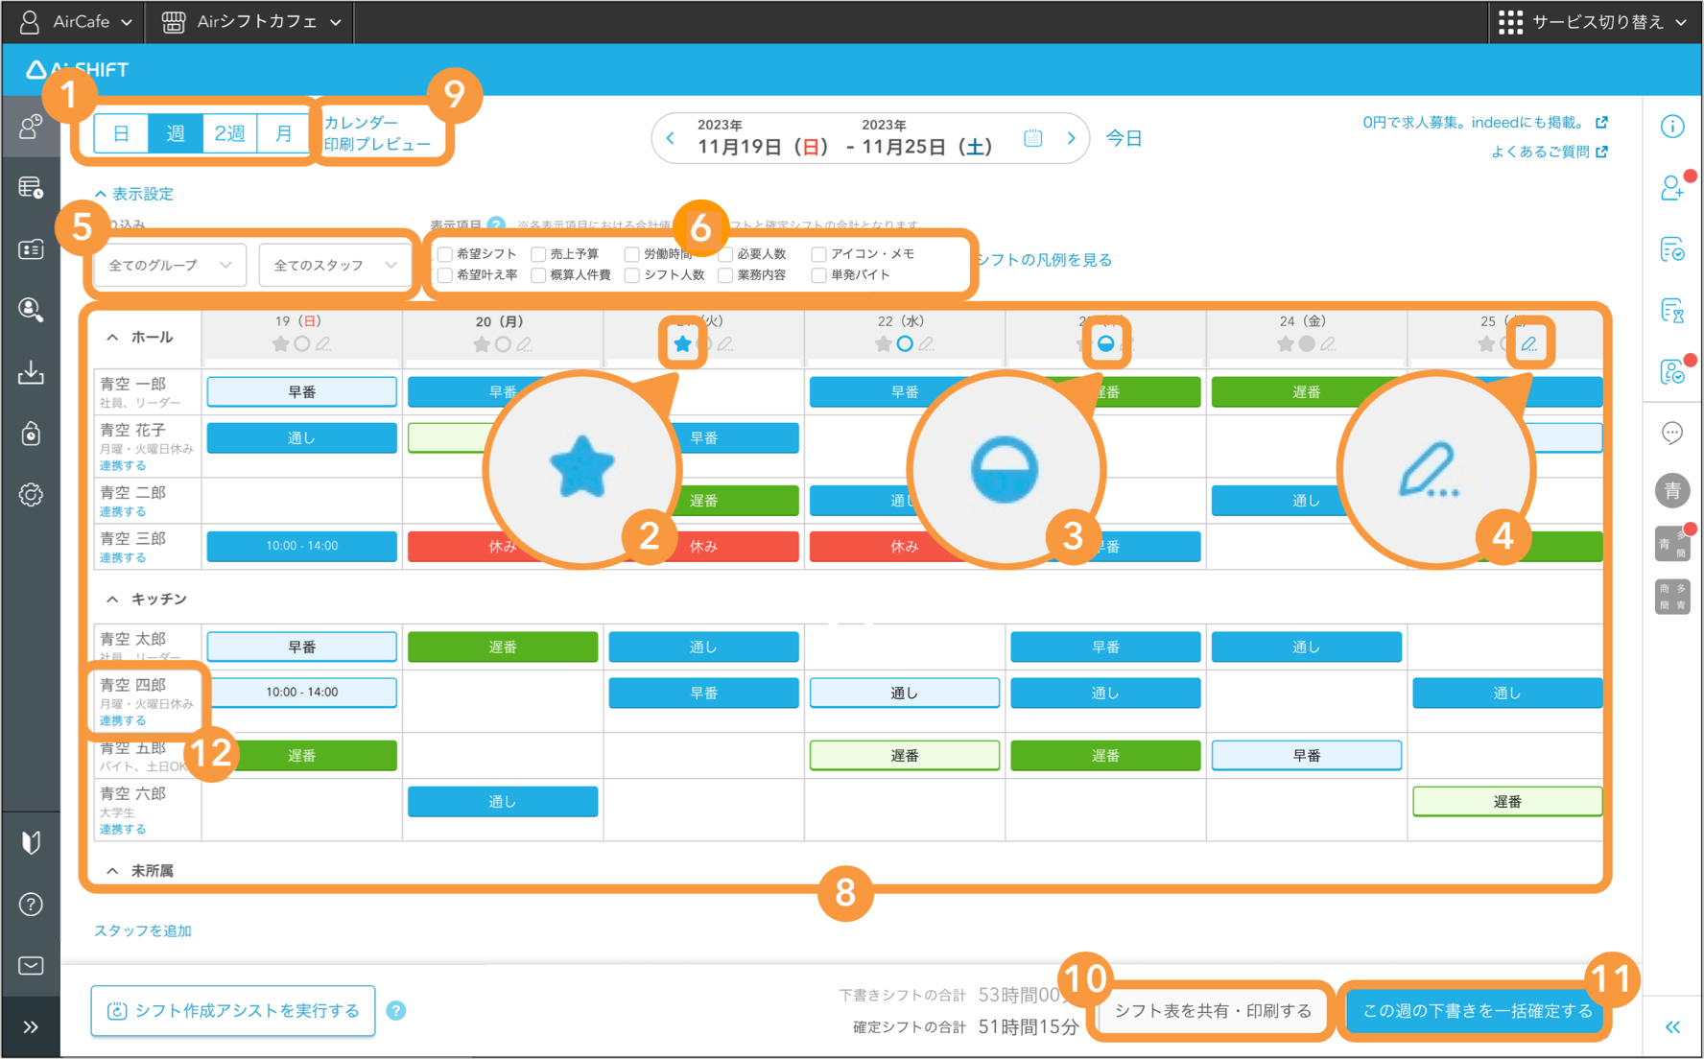Check the アイコン・メモ checkbox
This screenshot has height=1059, width=1704.
tap(819, 254)
